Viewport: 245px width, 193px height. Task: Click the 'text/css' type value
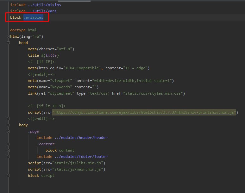pyautogui.click(x=99, y=93)
